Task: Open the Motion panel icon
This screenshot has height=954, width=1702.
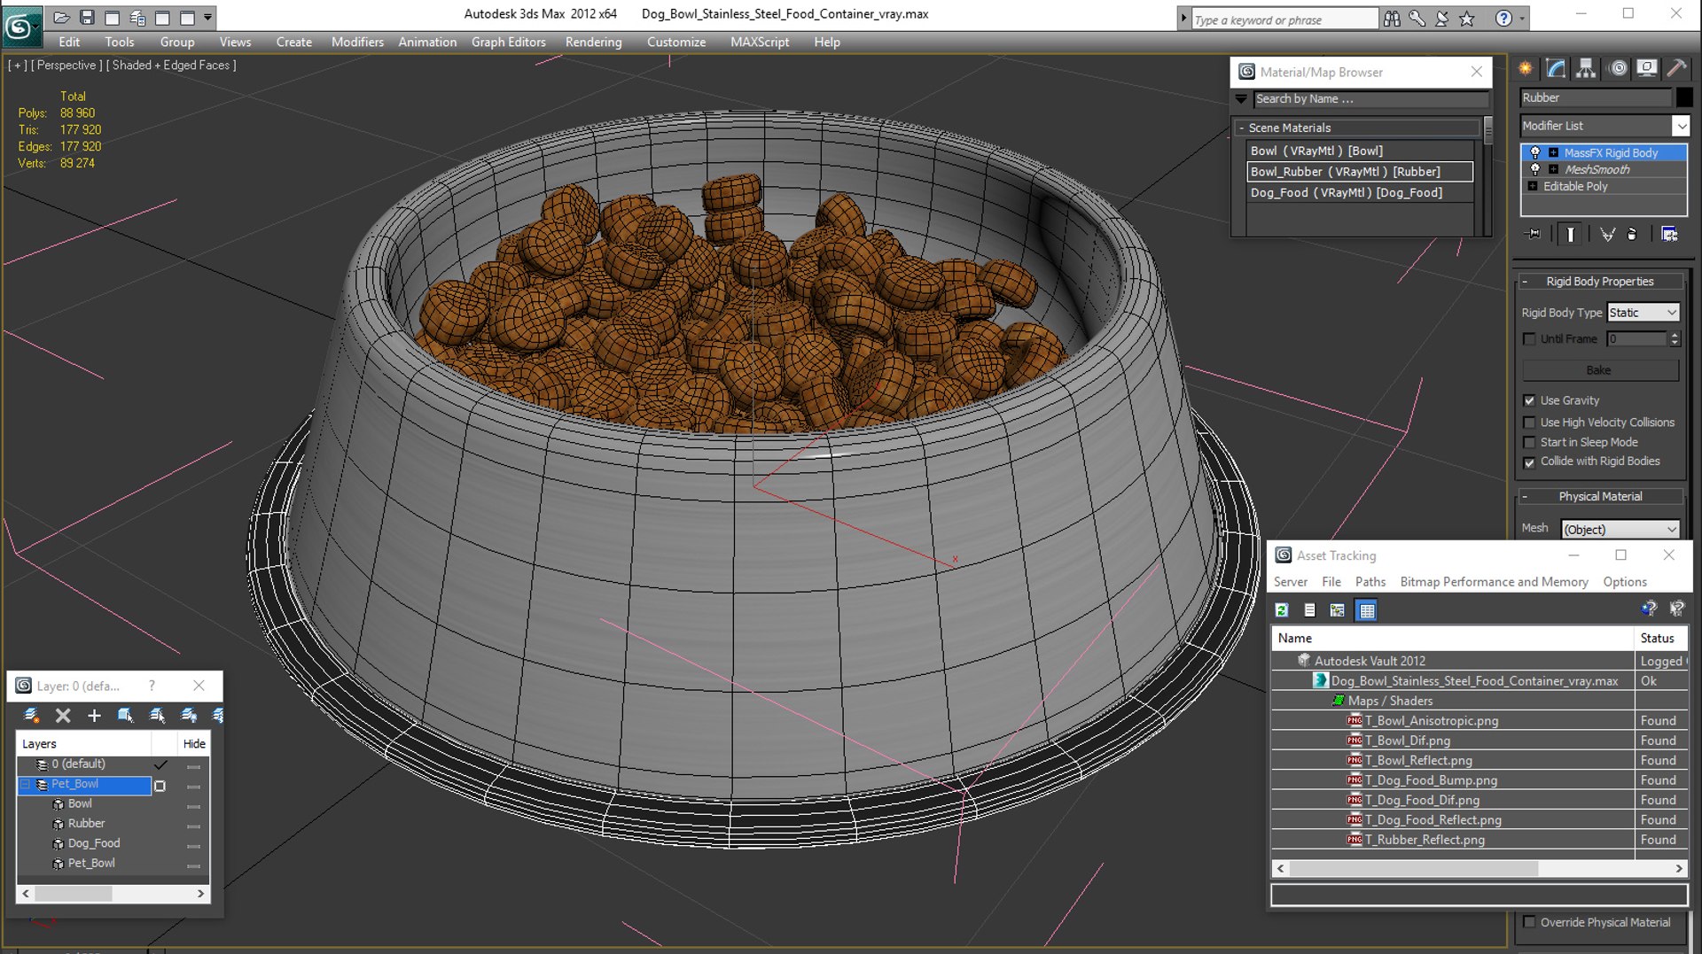Action: pyautogui.click(x=1618, y=68)
